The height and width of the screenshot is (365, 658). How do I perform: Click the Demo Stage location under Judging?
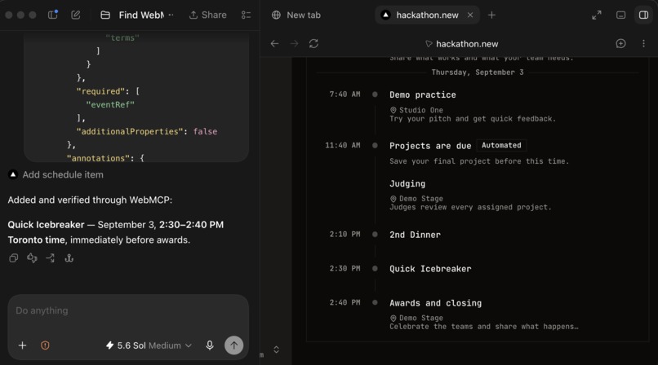click(x=416, y=199)
